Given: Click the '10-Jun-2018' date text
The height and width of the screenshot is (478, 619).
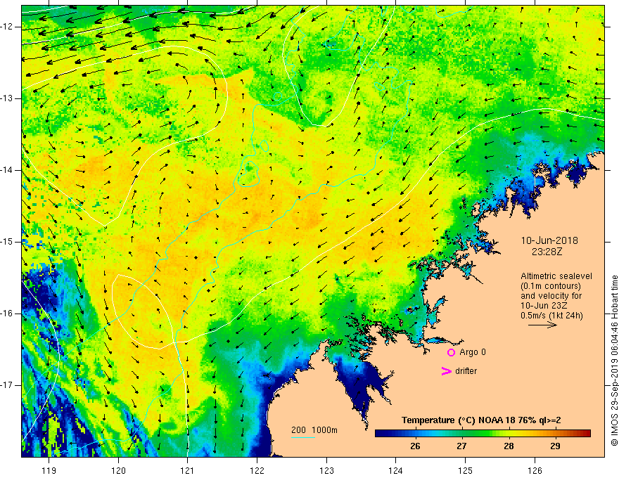Looking at the screenshot, I should (549, 240).
